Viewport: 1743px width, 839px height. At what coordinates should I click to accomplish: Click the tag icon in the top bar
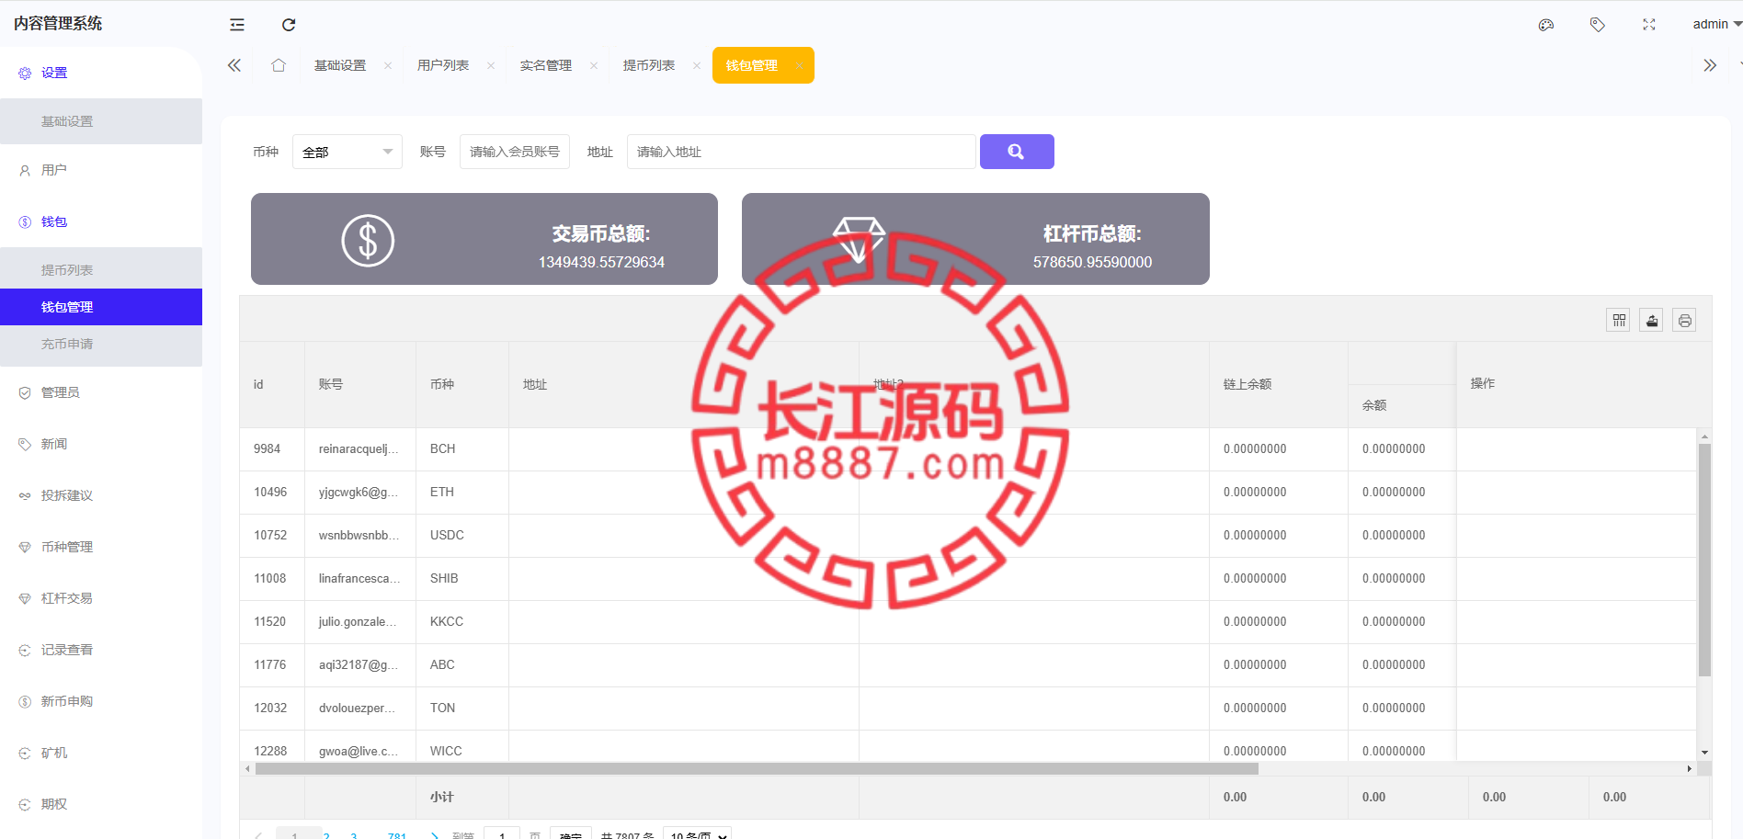(x=1598, y=25)
